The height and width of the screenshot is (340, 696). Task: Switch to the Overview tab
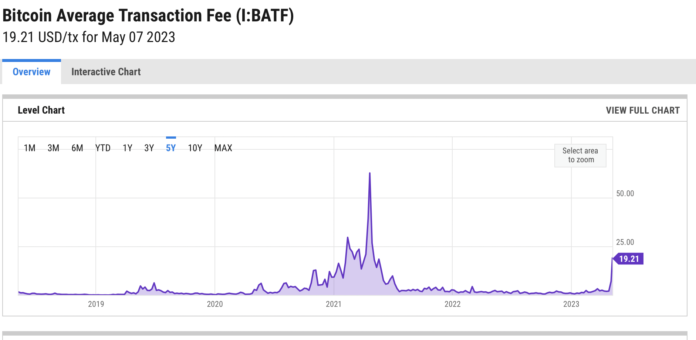click(x=31, y=72)
